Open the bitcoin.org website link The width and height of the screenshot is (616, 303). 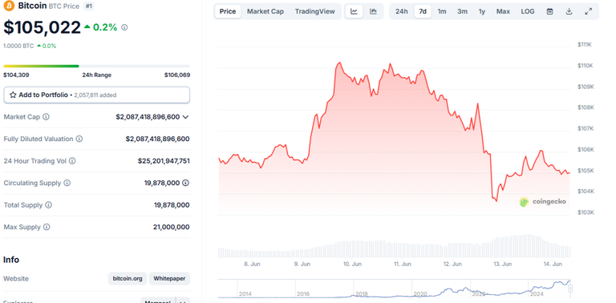pos(128,279)
